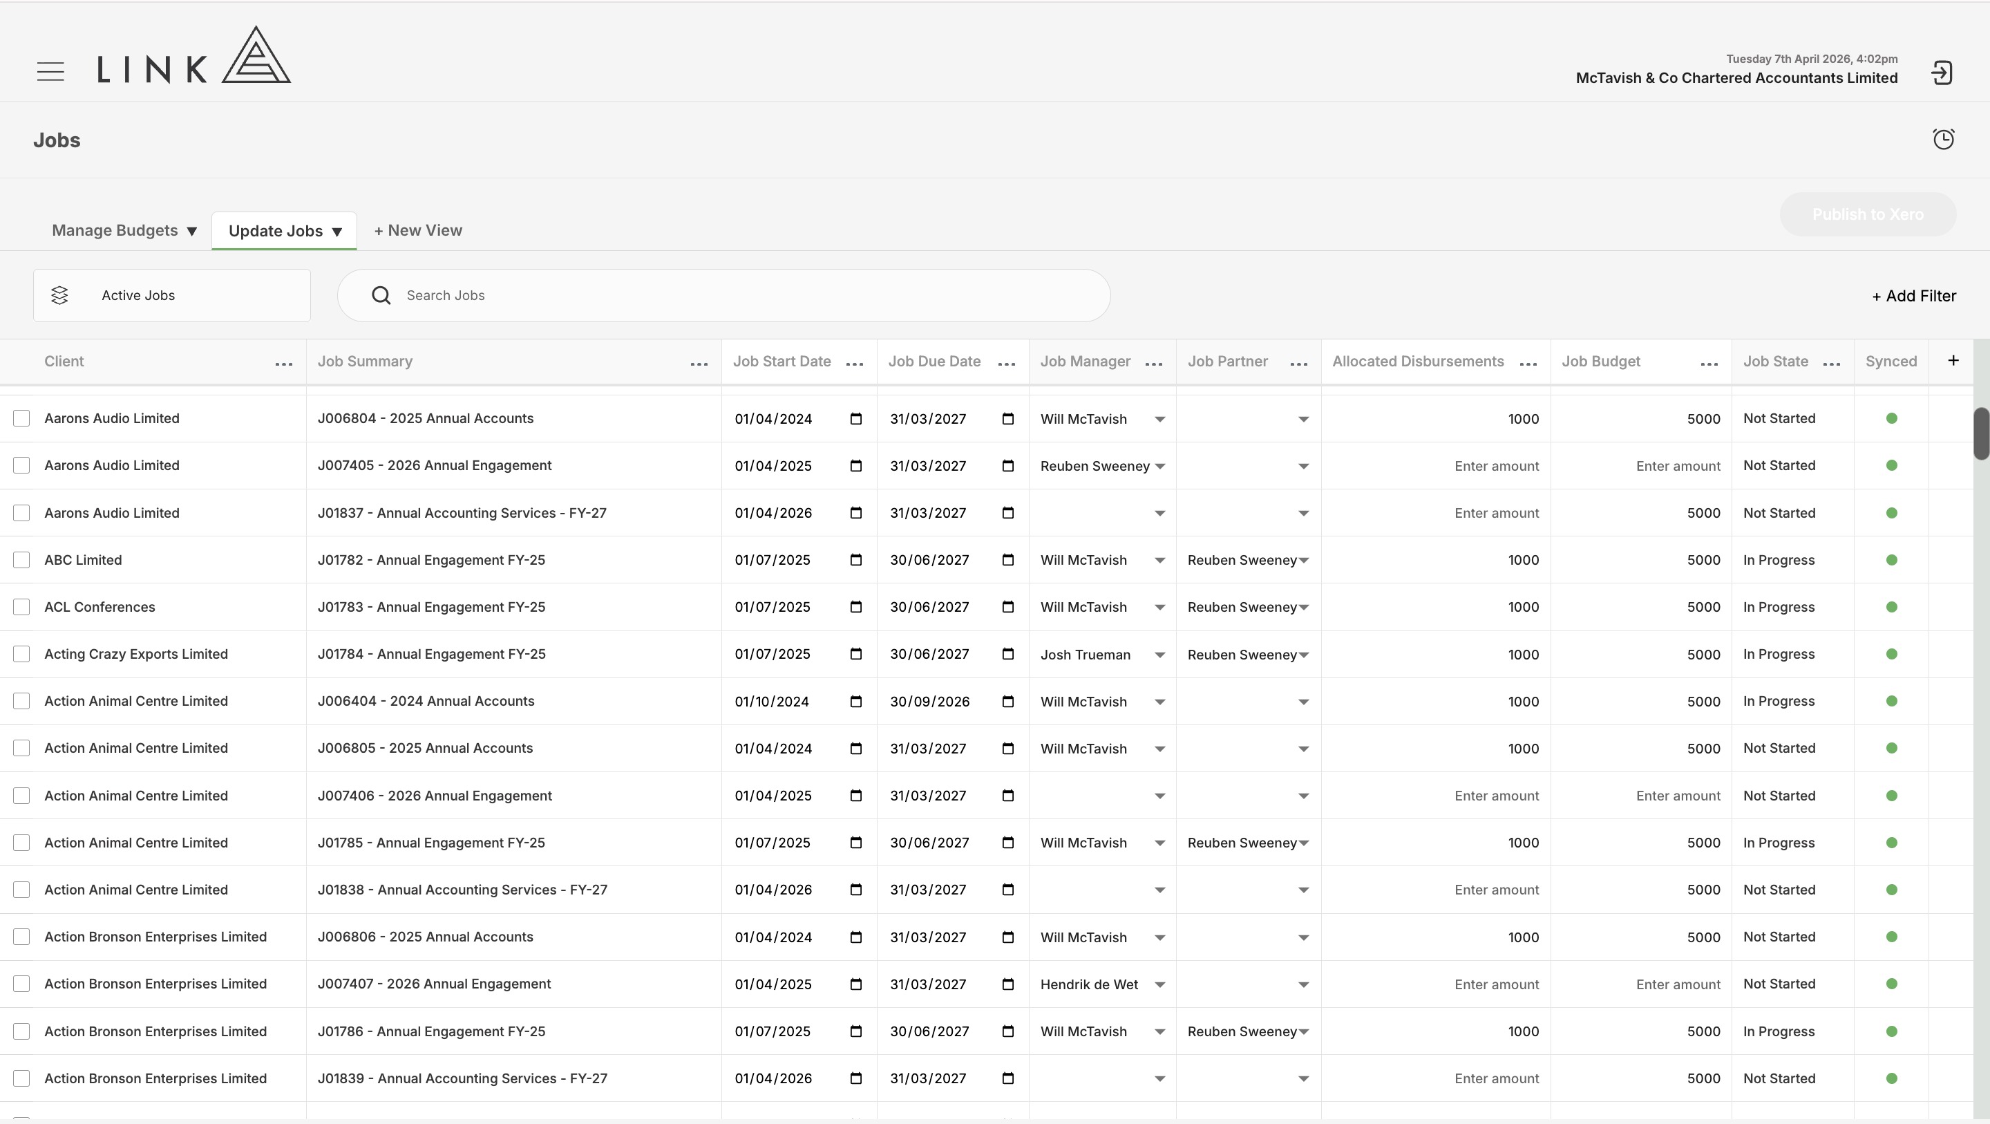This screenshot has width=1990, height=1124.
Task: Check Acting Crazy Exports Limited row
Action: pyautogui.click(x=21, y=654)
